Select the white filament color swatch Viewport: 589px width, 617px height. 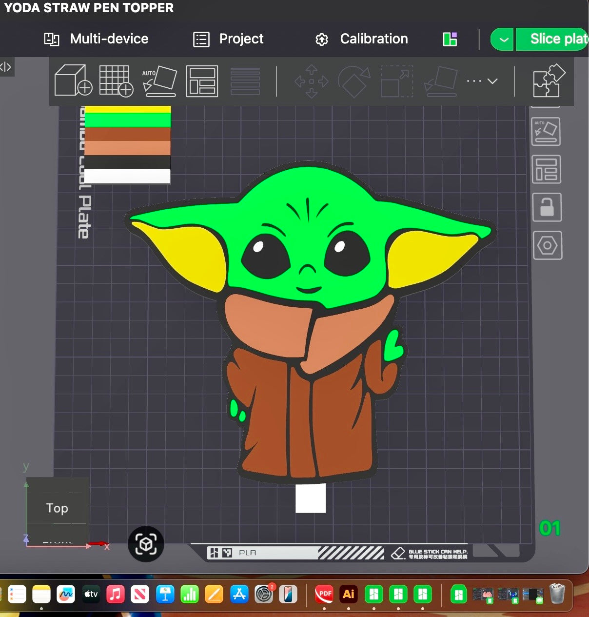point(128,176)
